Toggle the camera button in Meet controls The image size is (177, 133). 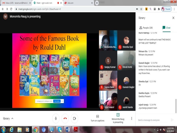75,118
